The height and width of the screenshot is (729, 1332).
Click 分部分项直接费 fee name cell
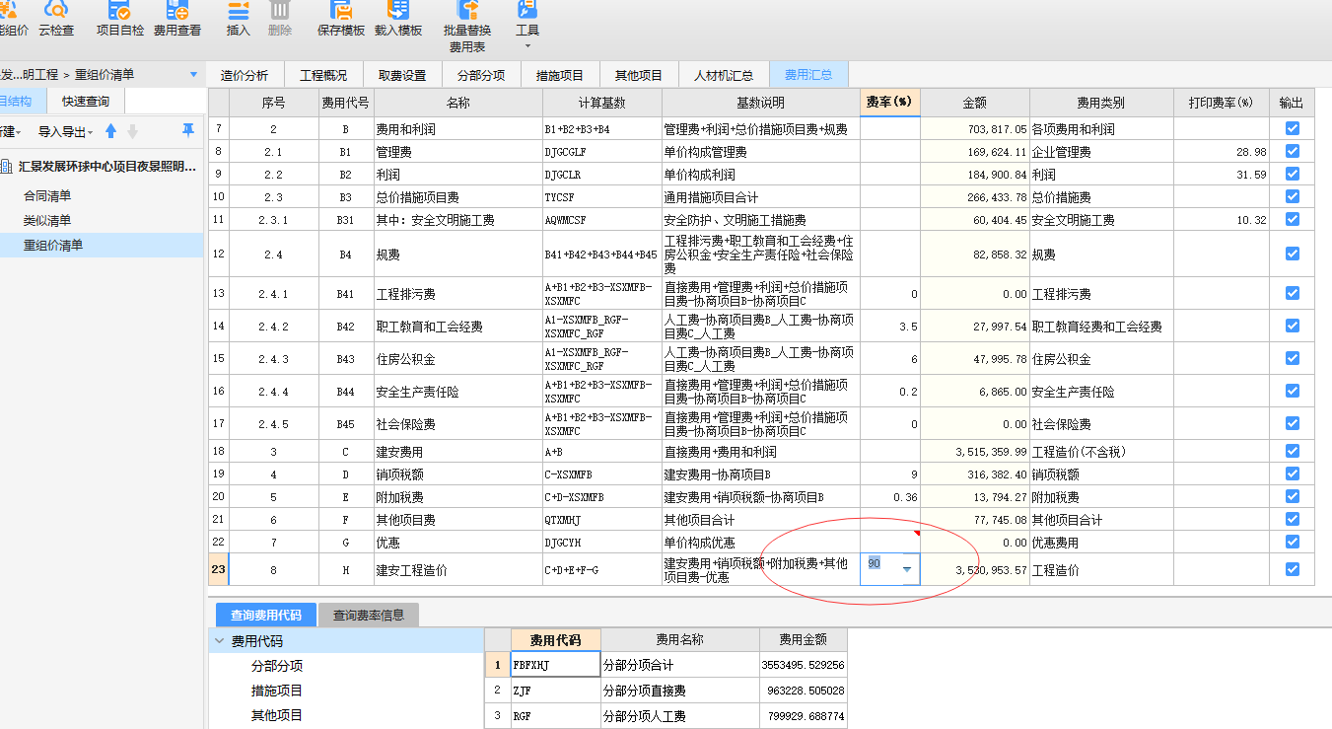(679, 691)
